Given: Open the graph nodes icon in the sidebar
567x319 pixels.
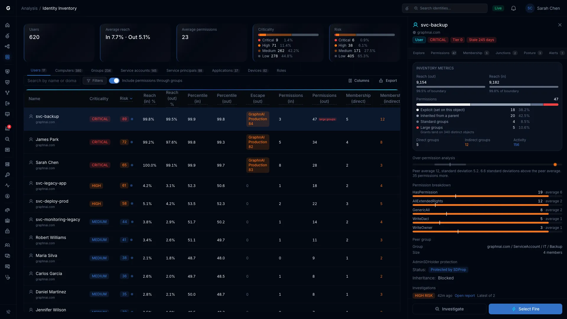Looking at the screenshot, I should point(7,46).
